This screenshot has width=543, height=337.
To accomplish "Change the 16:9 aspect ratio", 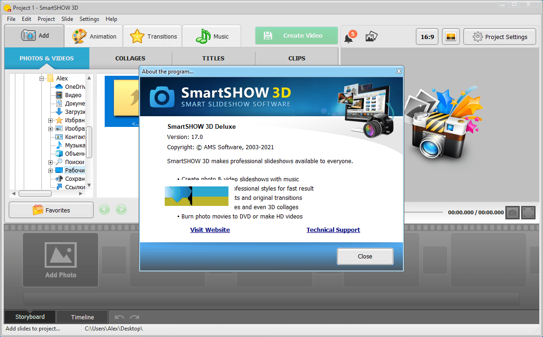I will tap(427, 37).
